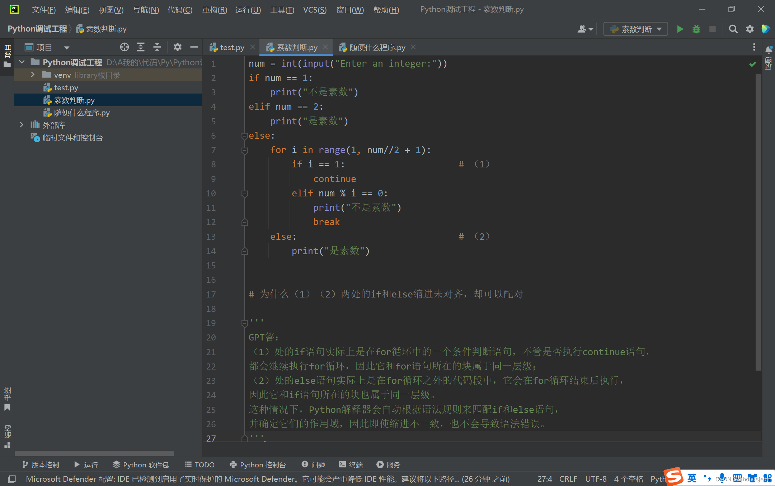Open 终端 tool window
Viewport: 775px width, 486px height.
351,464
